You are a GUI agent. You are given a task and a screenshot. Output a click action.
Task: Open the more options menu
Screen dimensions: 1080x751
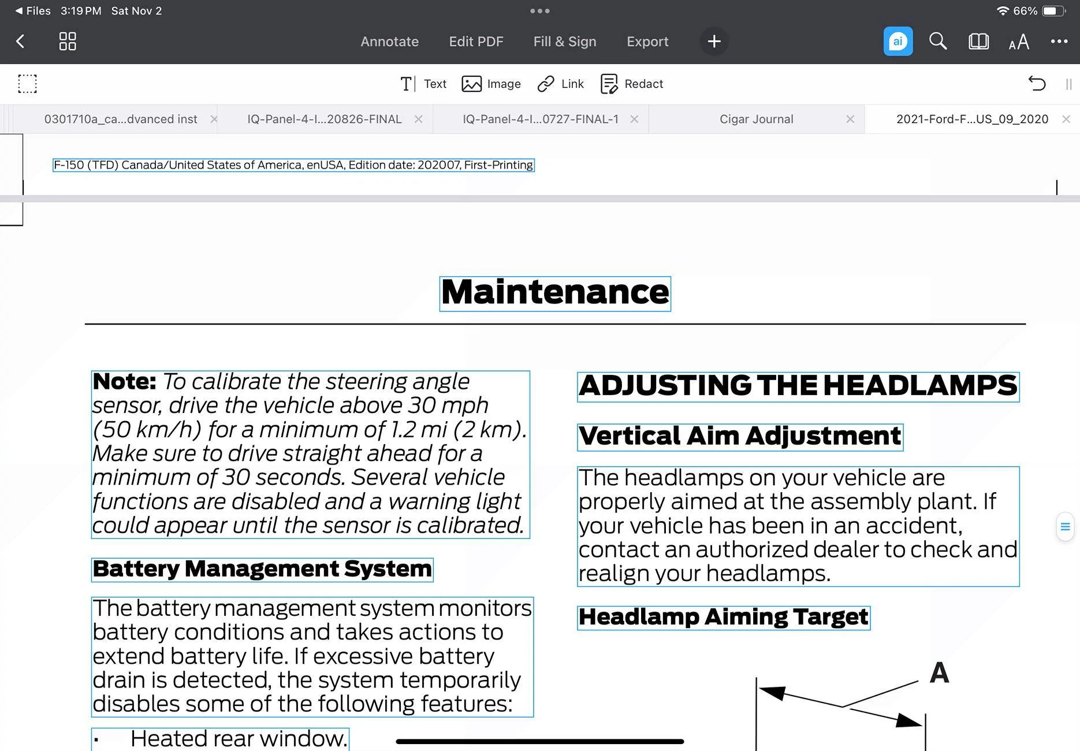click(1059, 42)
